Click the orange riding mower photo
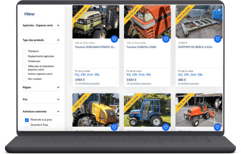241x154 pixels. [x=199, y=110]
